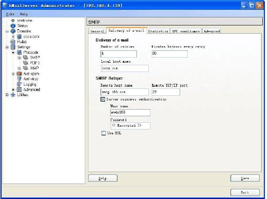The height and width of the screenshot is (199, 267).
Task: Open the Logging icon in tree
Action: (19, 84)
